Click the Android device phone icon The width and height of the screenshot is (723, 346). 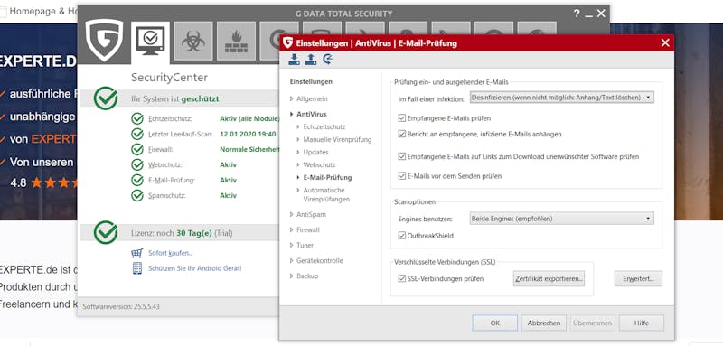(137, 268)
